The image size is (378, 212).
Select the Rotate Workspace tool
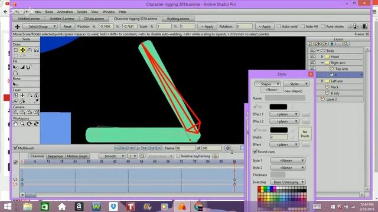[x=30, y=124]
